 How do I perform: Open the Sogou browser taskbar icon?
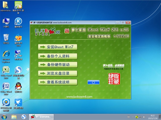(x=24, y=117)
